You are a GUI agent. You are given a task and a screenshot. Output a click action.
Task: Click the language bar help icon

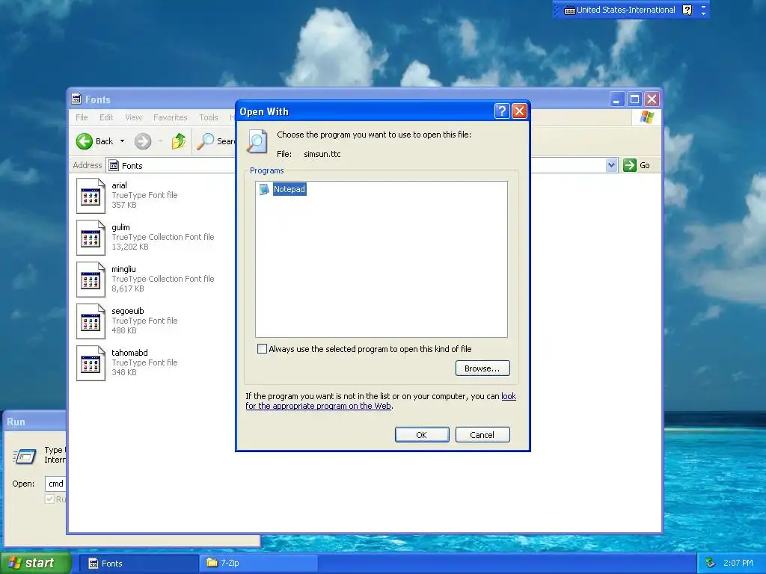687,10
